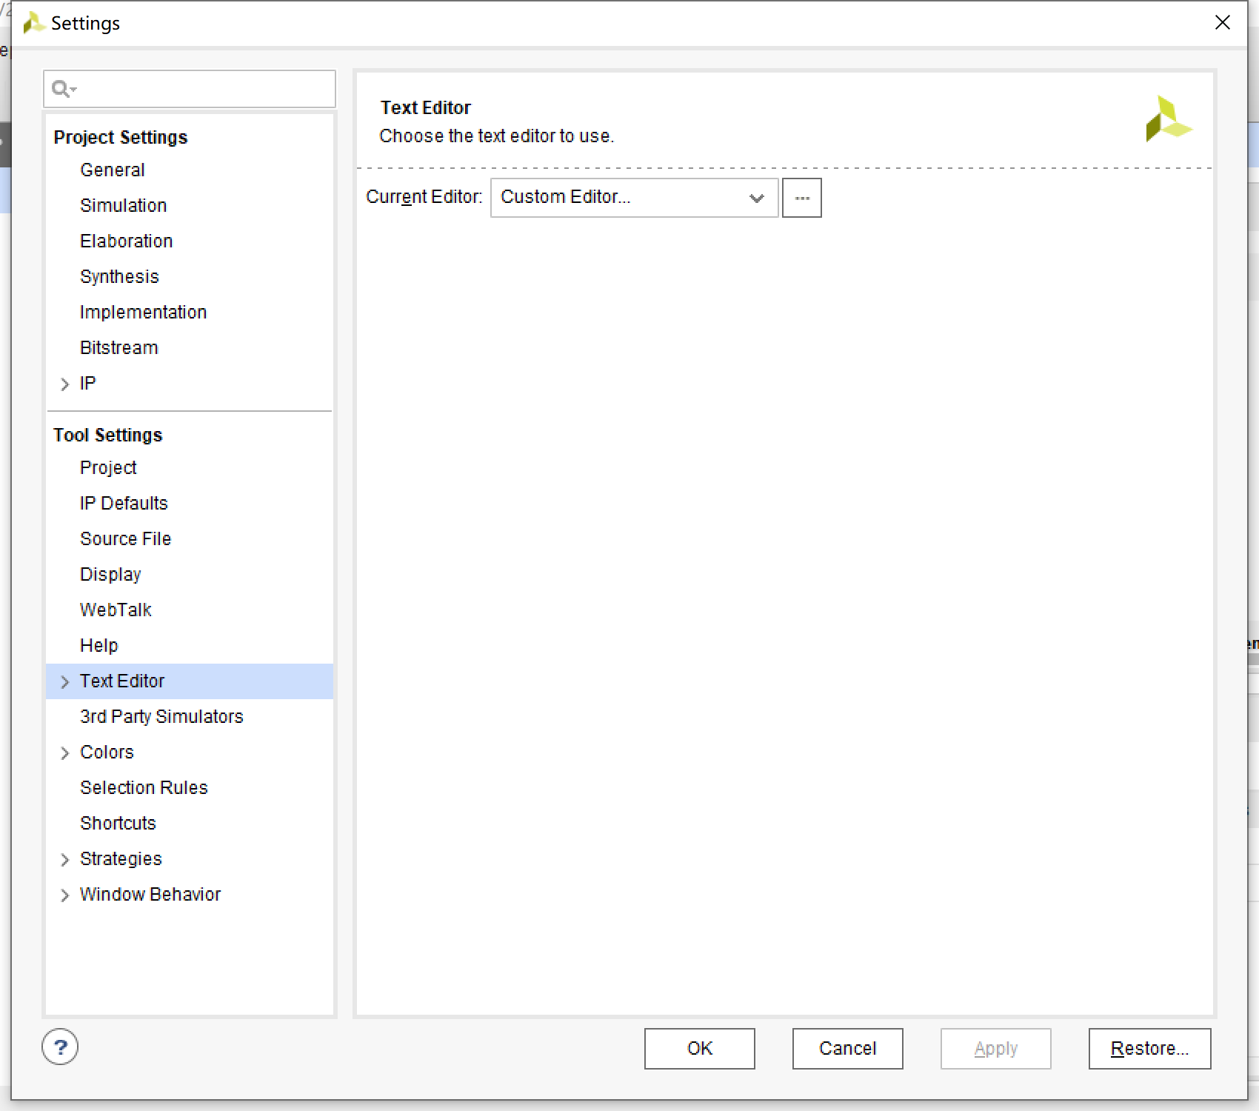Image resolution: width=1259 pixels, height=1111 pixels.
Task: Expand the IP tree node
Action: coord(64,384)
